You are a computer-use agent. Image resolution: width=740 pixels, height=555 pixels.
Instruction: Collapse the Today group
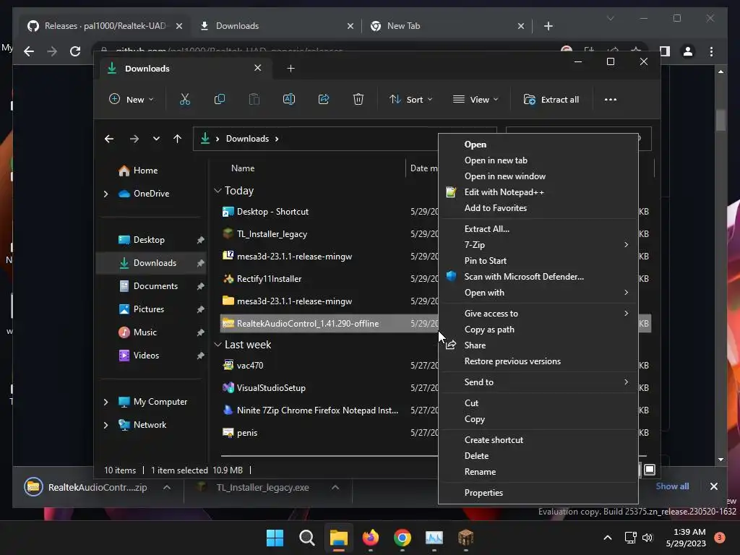coord(218,191)
